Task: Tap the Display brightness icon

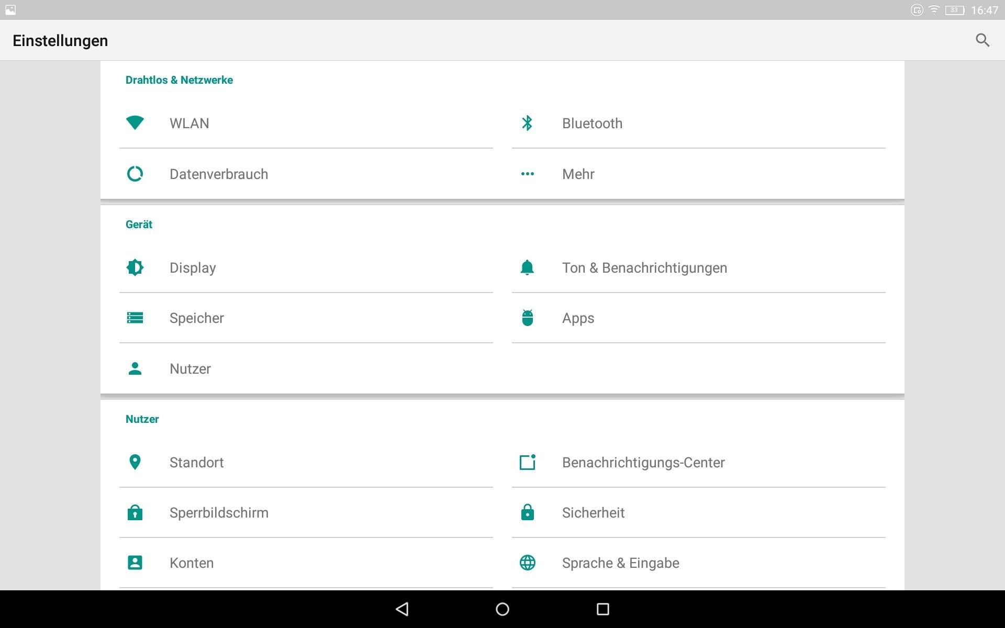Action: pyautogui.click(x=135, y=267)
